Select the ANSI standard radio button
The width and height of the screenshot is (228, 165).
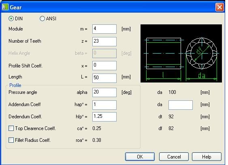(x=42, y=19)
